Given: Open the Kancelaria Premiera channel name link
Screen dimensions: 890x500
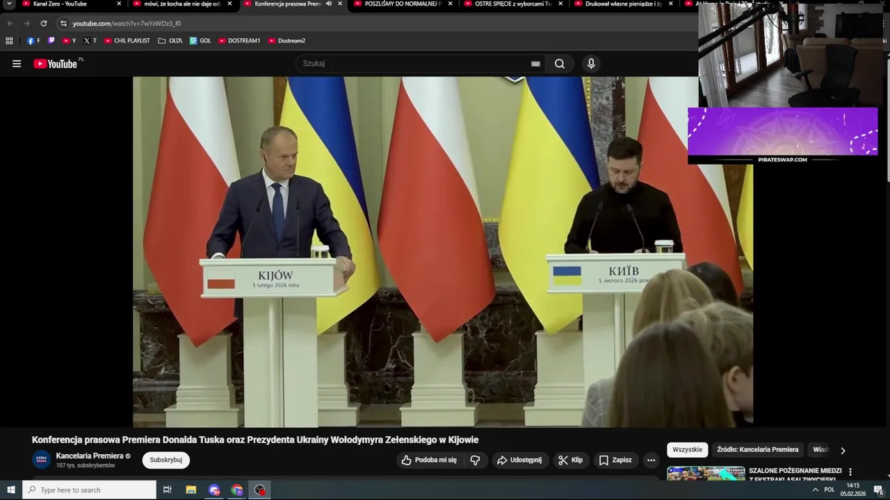Looking at the screenshot, I should [90, 456].
